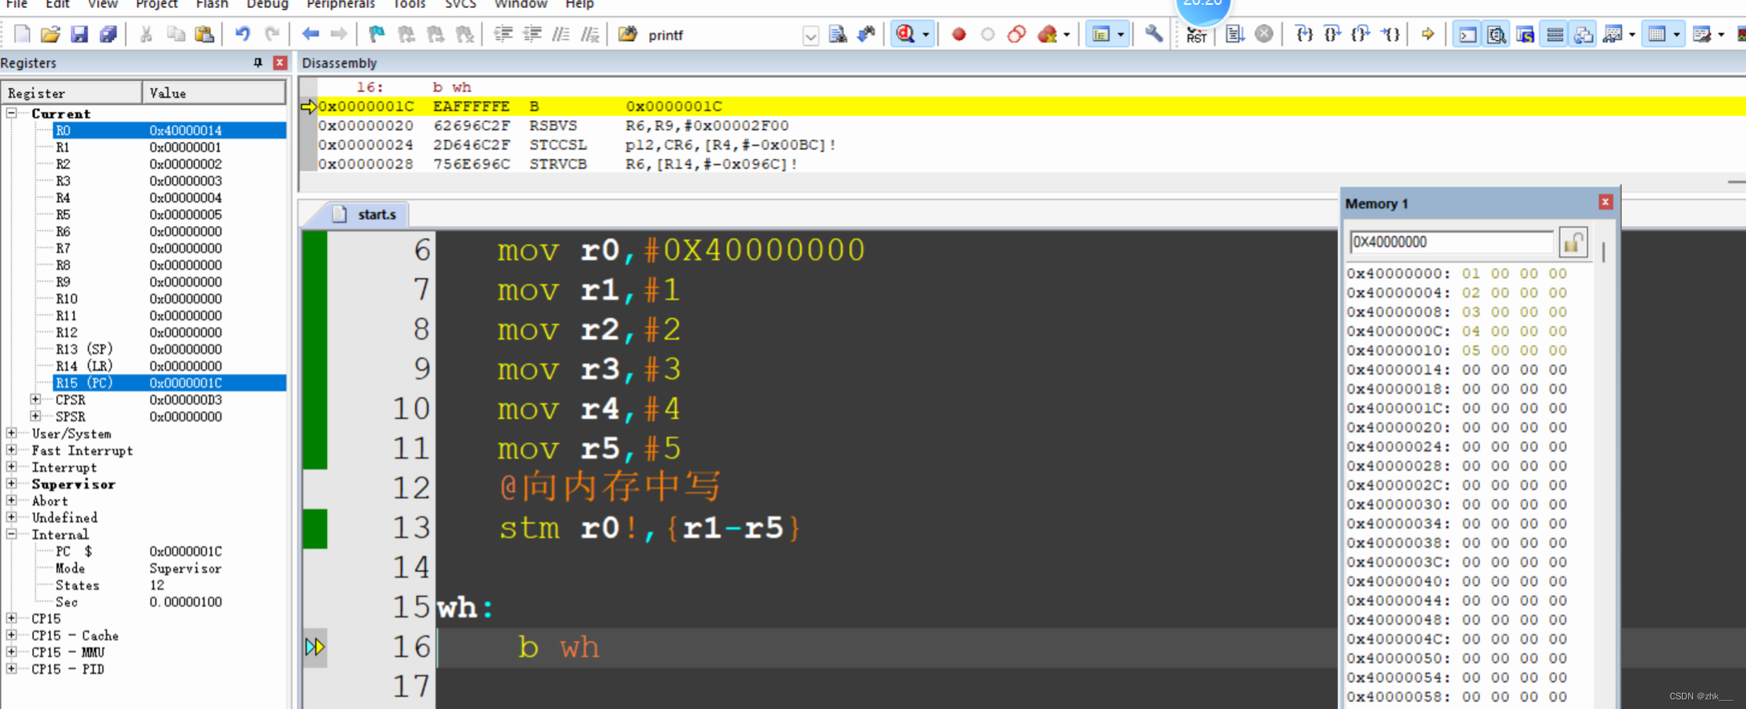Screen dimensions: 1746x709
Task: Click the Save All icon
Action: click(107, 34)
